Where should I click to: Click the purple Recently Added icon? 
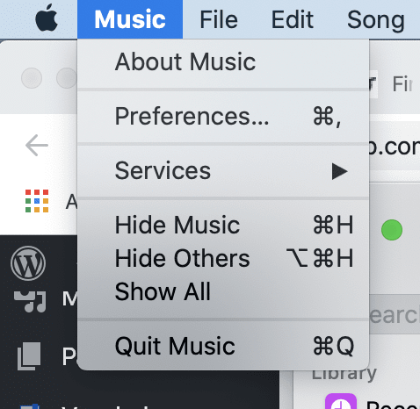click(341, 401)
